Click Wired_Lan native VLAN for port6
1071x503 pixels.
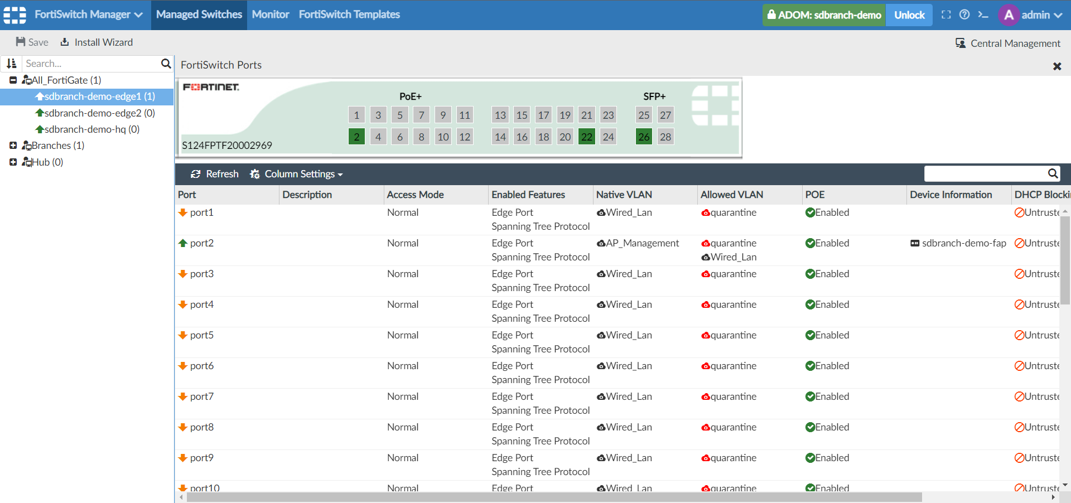tap(624, 366)
